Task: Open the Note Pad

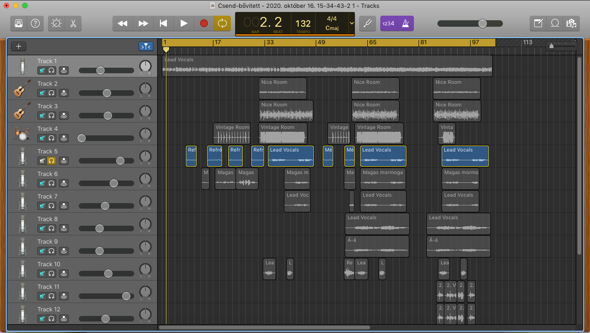Action: pyautogui.click(x=538, y=23)
